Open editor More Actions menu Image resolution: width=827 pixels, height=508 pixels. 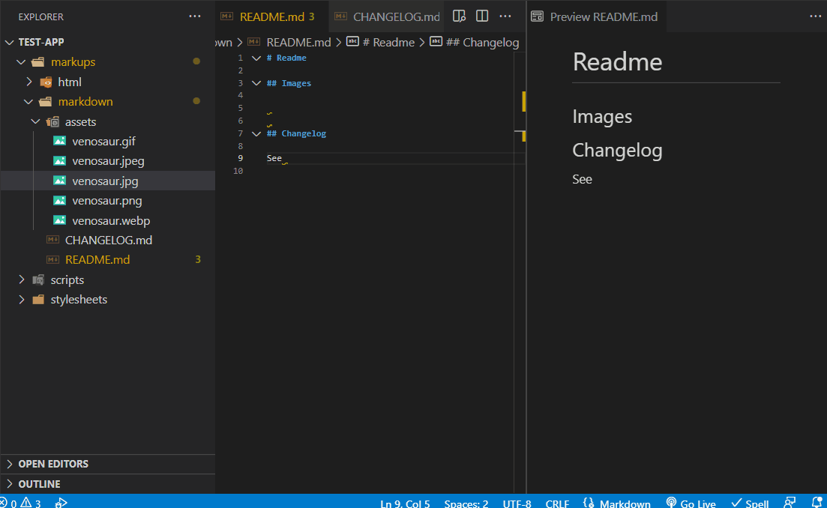505,16
